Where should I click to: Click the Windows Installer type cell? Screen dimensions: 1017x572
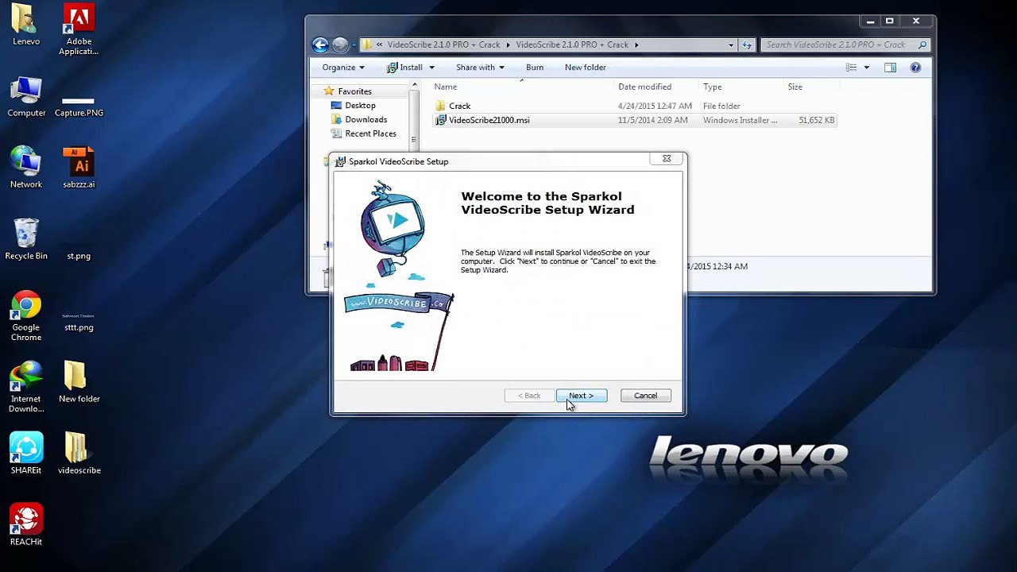(x=741, y=120)
